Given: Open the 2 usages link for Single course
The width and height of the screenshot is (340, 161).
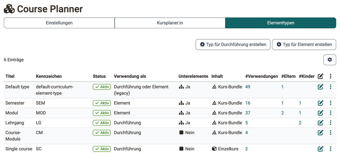Looking at the screenshot, I should click(x=247, y=149).
